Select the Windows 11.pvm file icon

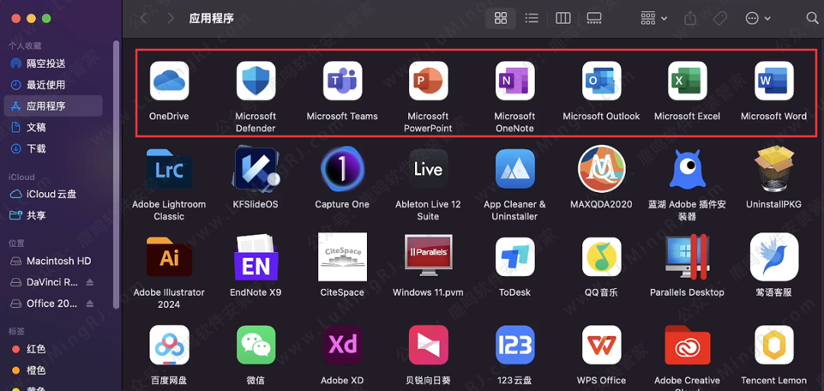(x=428, y=256)
